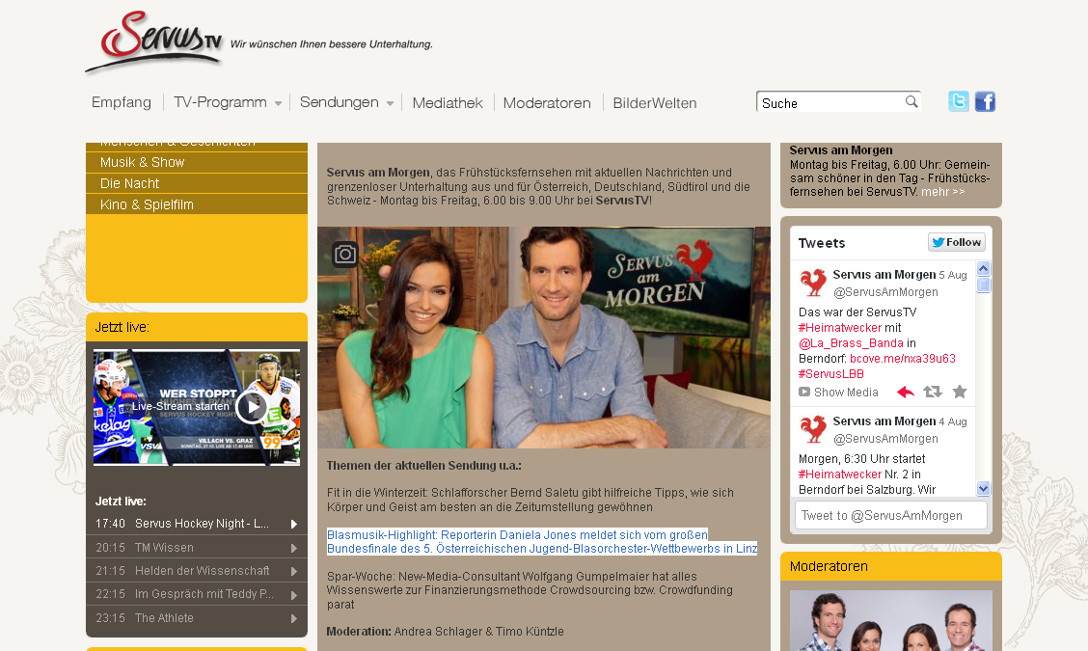Click Show Media on first tweet
This screenshot has width=1088, height=651.
click(x=838, y=393)
